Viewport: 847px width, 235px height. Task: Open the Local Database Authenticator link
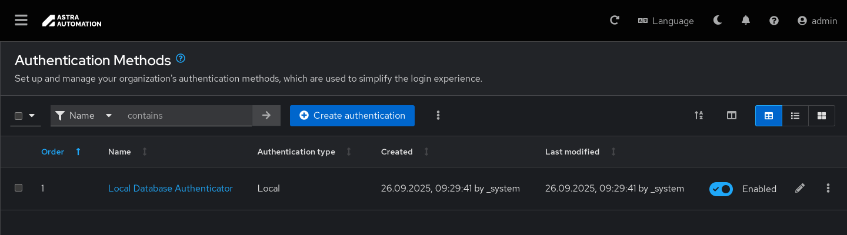pos(171,188)
